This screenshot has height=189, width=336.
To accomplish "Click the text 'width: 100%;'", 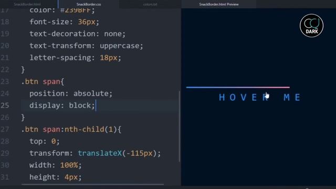I will [56, 165].
